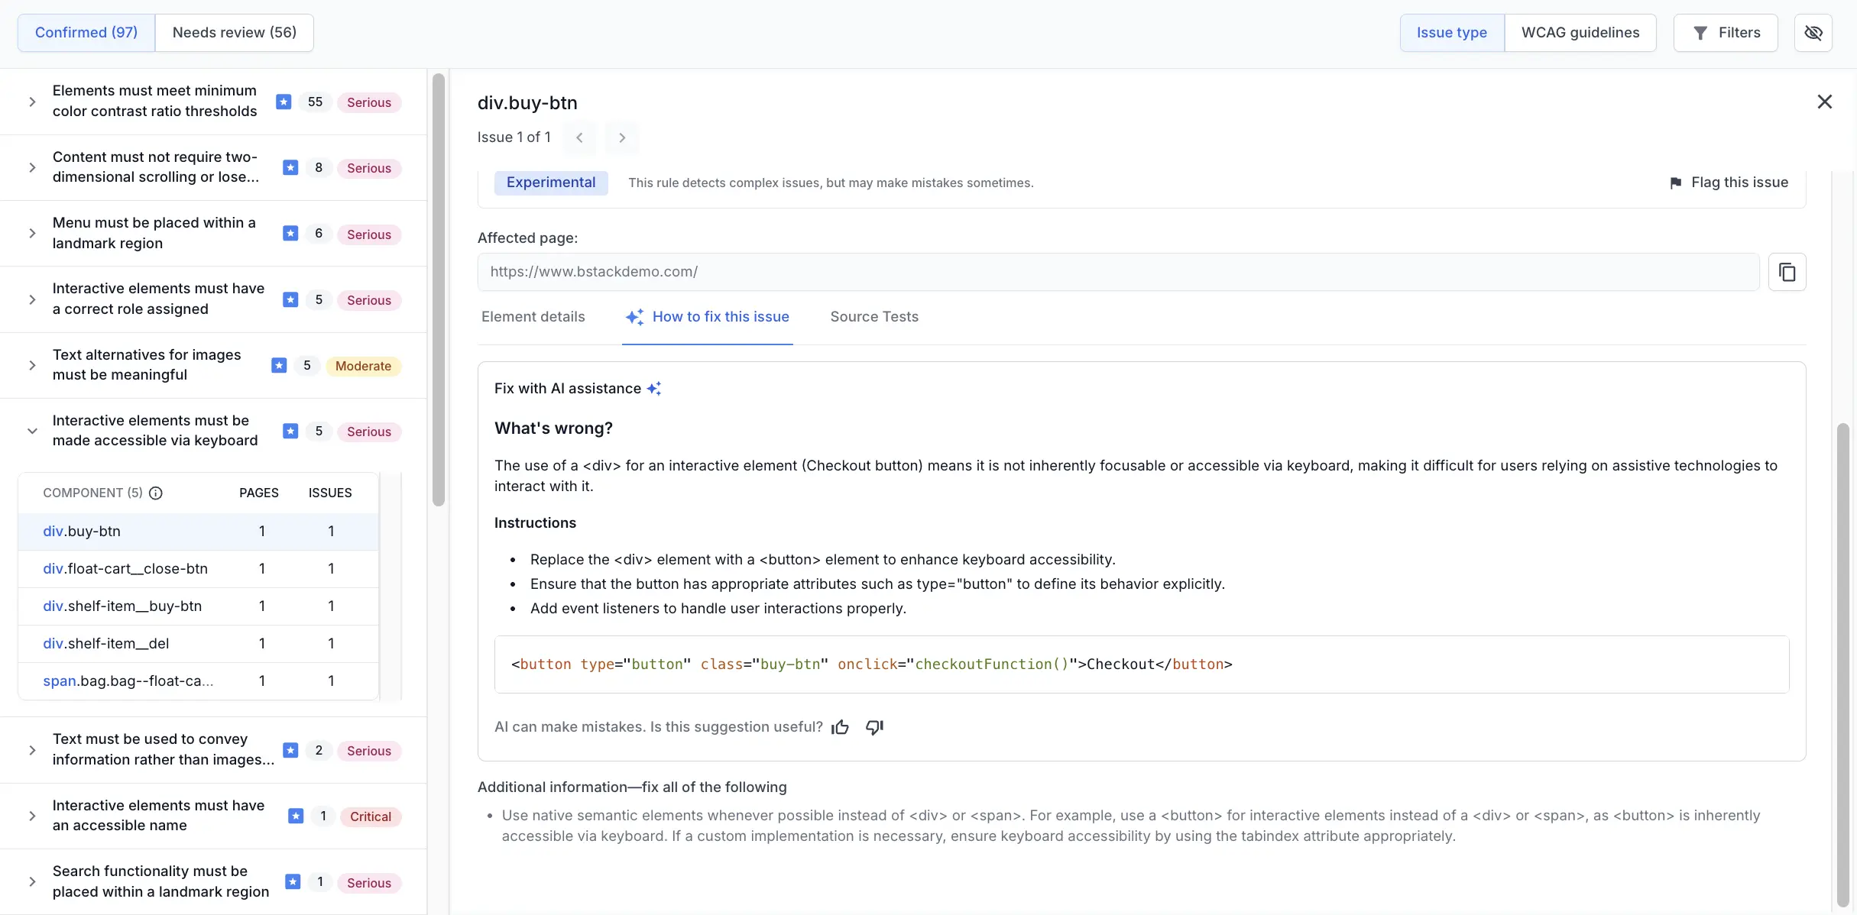The image size is (1857, 915).
Task: Flag this issue
Action: 1729,183
